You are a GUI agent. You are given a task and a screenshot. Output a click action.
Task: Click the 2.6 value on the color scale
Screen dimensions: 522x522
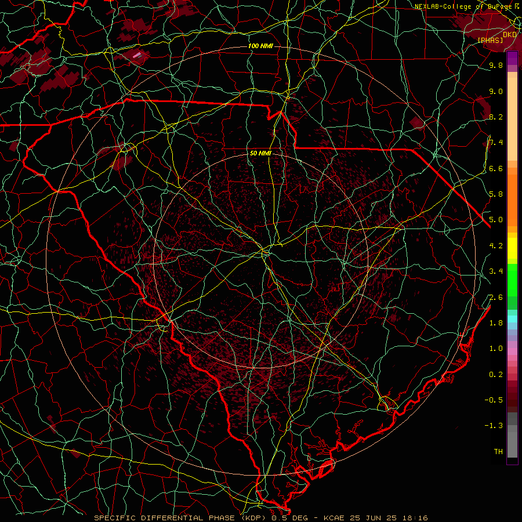[x=496, y=298]
